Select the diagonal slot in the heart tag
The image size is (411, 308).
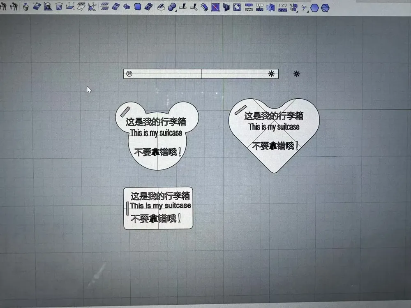(240, 110)
